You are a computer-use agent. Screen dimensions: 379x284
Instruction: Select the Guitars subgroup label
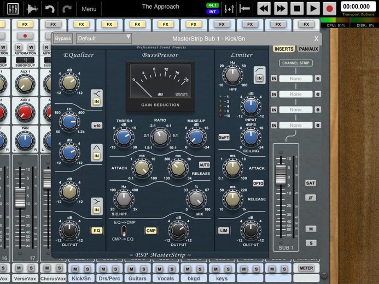137,279
